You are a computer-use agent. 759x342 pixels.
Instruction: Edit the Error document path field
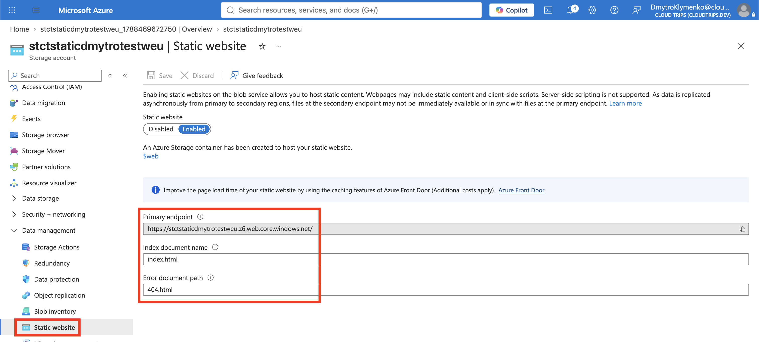[446, 290]
